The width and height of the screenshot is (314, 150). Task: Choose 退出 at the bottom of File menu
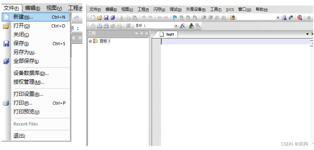36,136
